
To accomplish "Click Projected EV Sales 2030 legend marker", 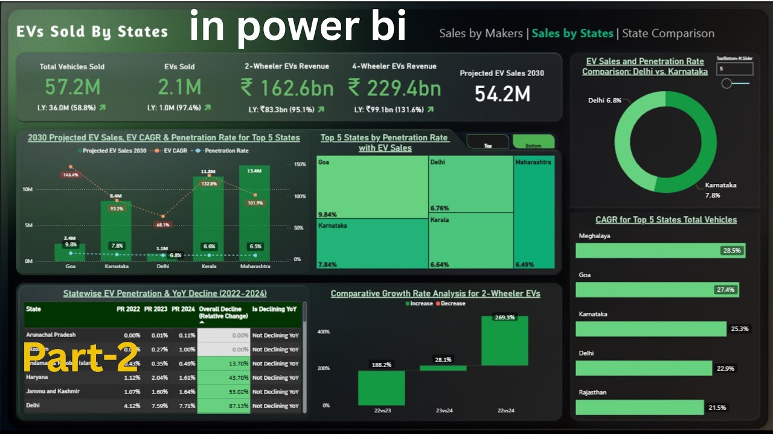I will click(x=80, y=151).
